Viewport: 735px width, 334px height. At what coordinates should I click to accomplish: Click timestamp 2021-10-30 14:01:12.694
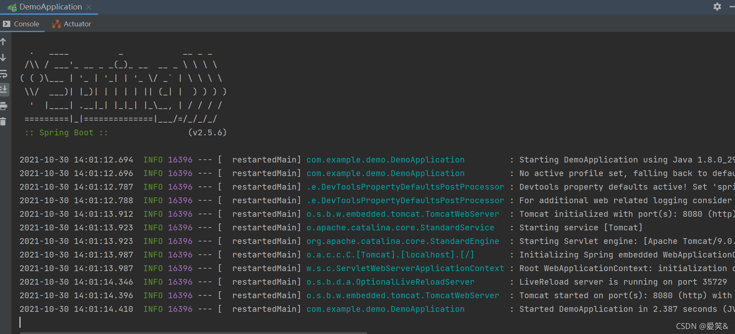click(x=76, y=160)
